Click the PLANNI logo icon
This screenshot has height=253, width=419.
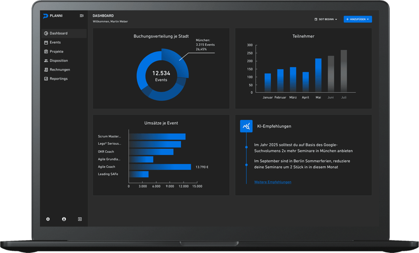(46, 16)
